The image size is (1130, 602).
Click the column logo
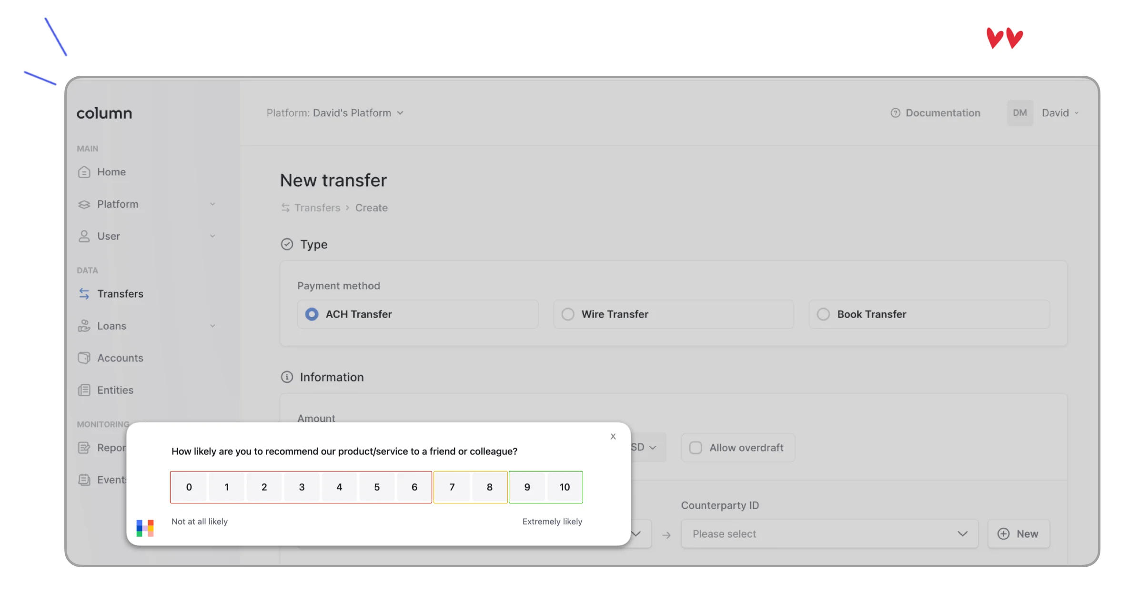tap(104, 113)
